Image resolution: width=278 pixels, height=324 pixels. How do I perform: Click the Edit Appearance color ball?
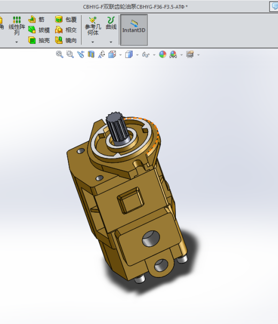tap(163, 55)
